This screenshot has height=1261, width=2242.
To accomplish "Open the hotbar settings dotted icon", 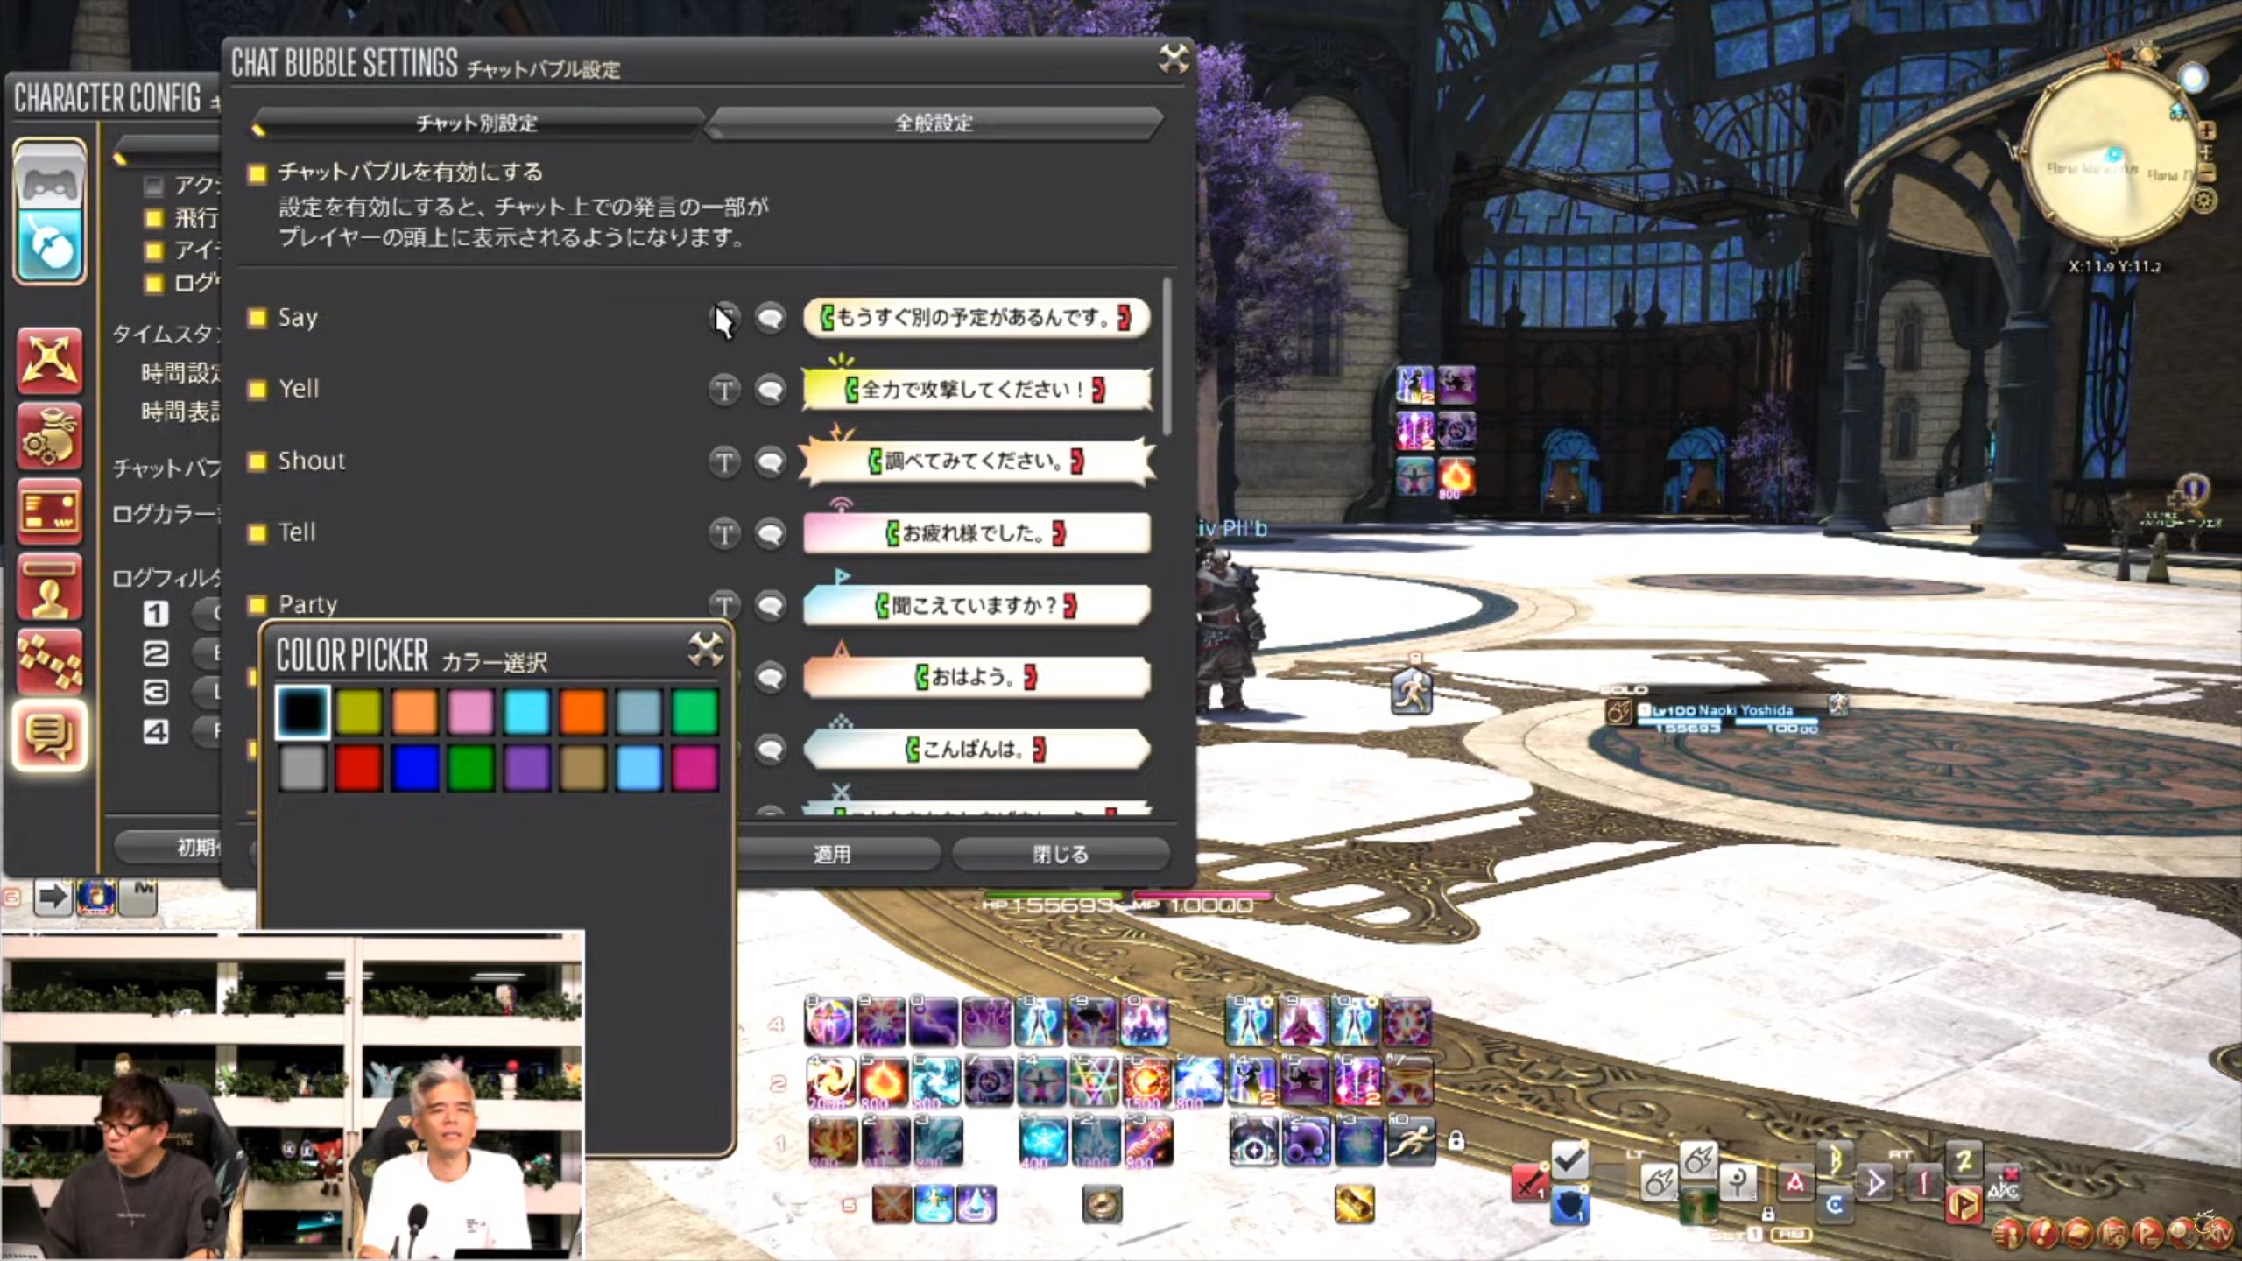I will [50, 661].
